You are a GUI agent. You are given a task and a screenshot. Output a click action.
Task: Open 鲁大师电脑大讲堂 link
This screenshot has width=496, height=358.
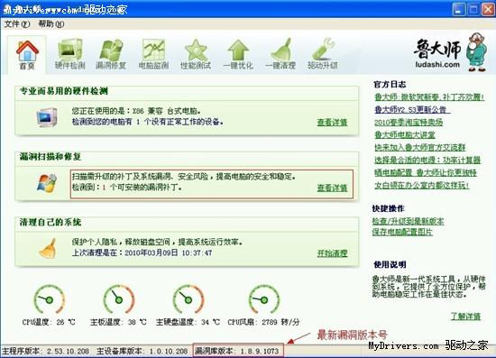click(x=405, y=135)
